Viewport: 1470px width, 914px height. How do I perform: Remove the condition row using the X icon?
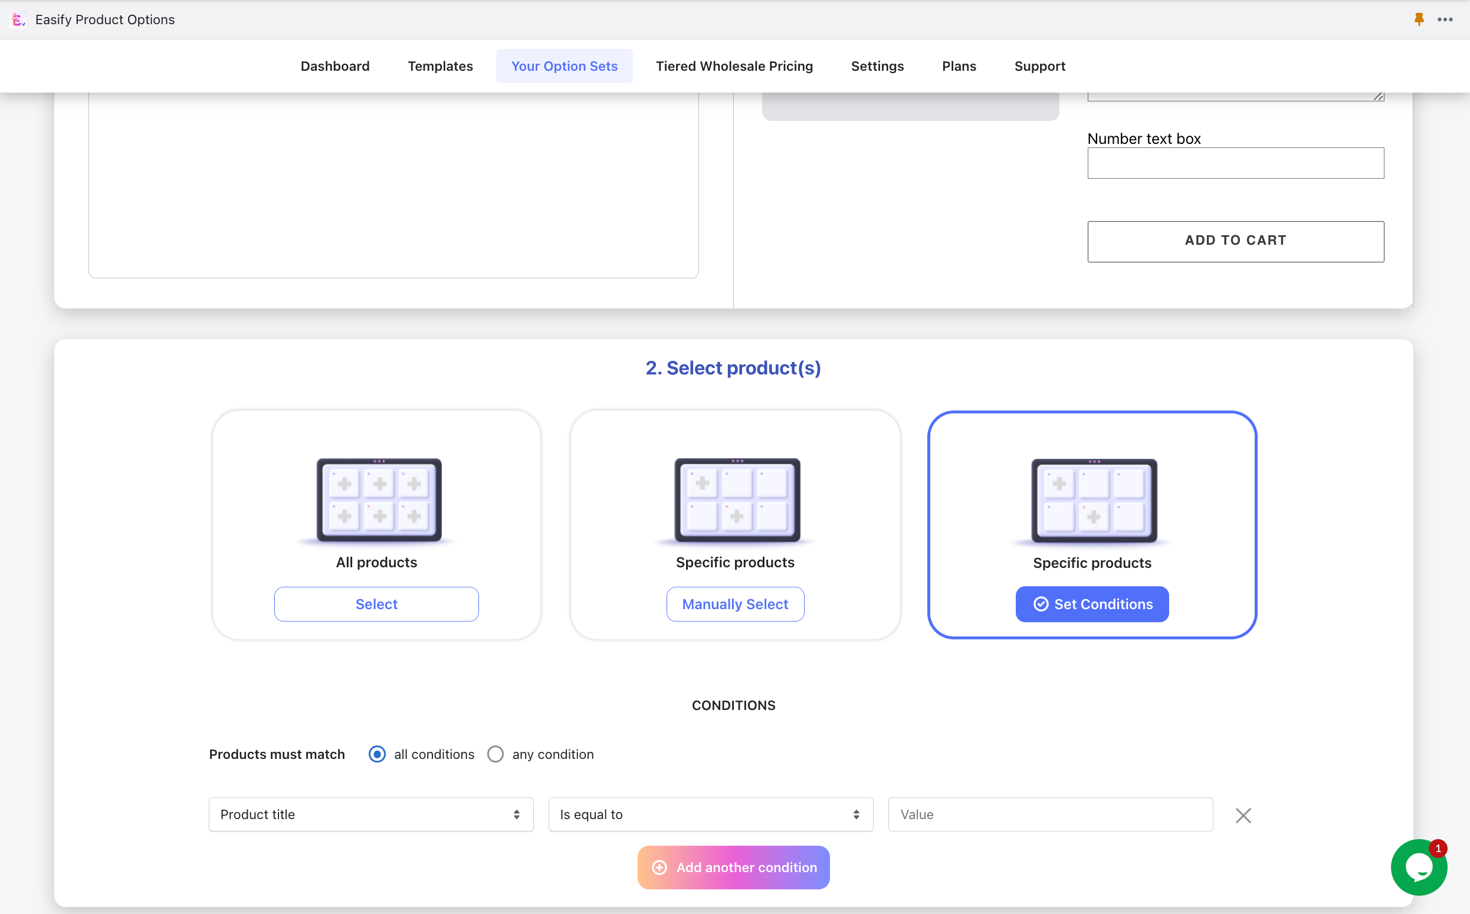1243,815
